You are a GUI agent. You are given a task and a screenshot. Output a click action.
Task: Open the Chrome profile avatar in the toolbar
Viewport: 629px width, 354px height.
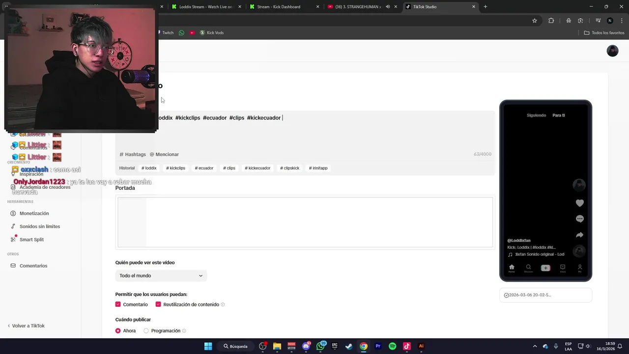point(610,21)
